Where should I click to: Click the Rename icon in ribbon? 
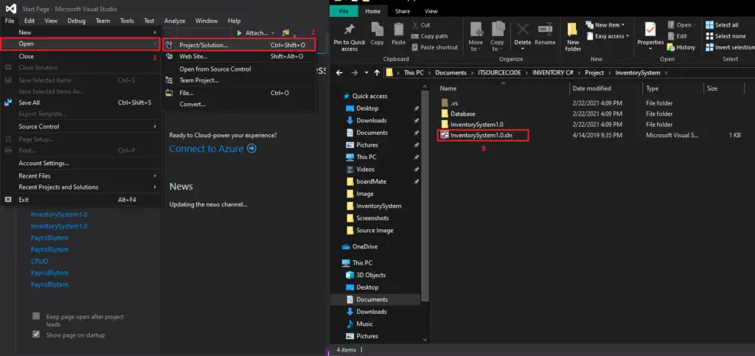[x=545, y=29]
